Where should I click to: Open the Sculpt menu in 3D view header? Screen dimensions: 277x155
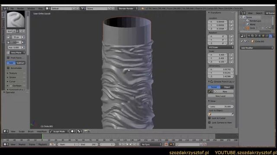[22, 131]
